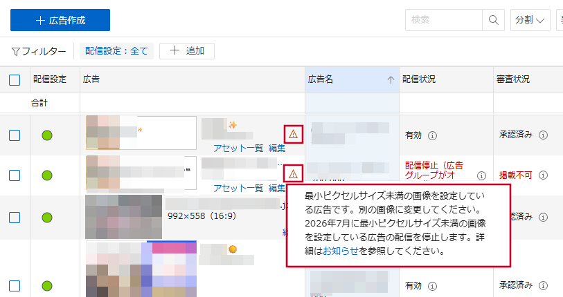The image size is (563, 297).
Task: Click info icon next to first 承認済み
Action: click(543, 135)
